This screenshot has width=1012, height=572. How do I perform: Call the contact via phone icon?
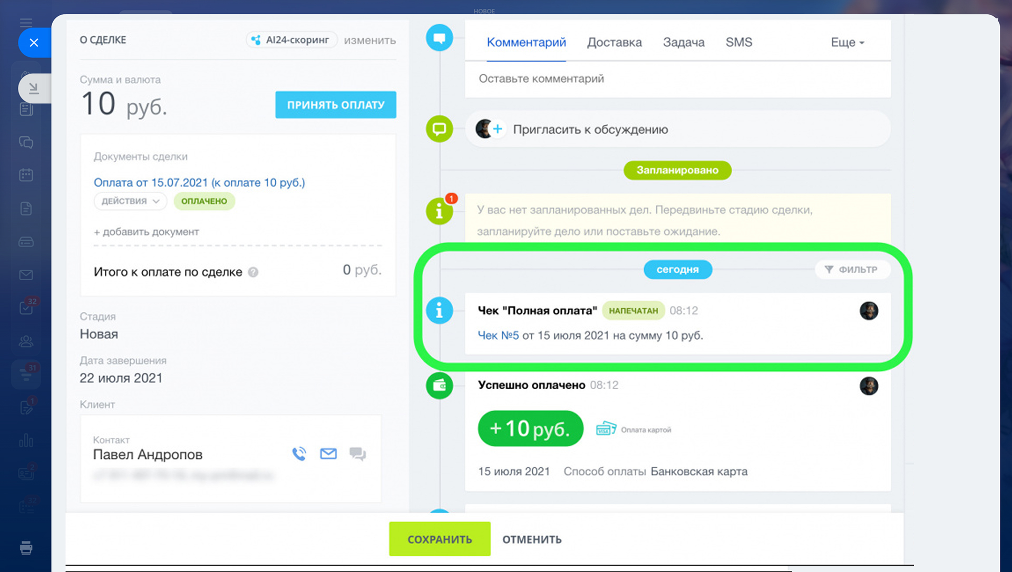[x=299, y=453]
